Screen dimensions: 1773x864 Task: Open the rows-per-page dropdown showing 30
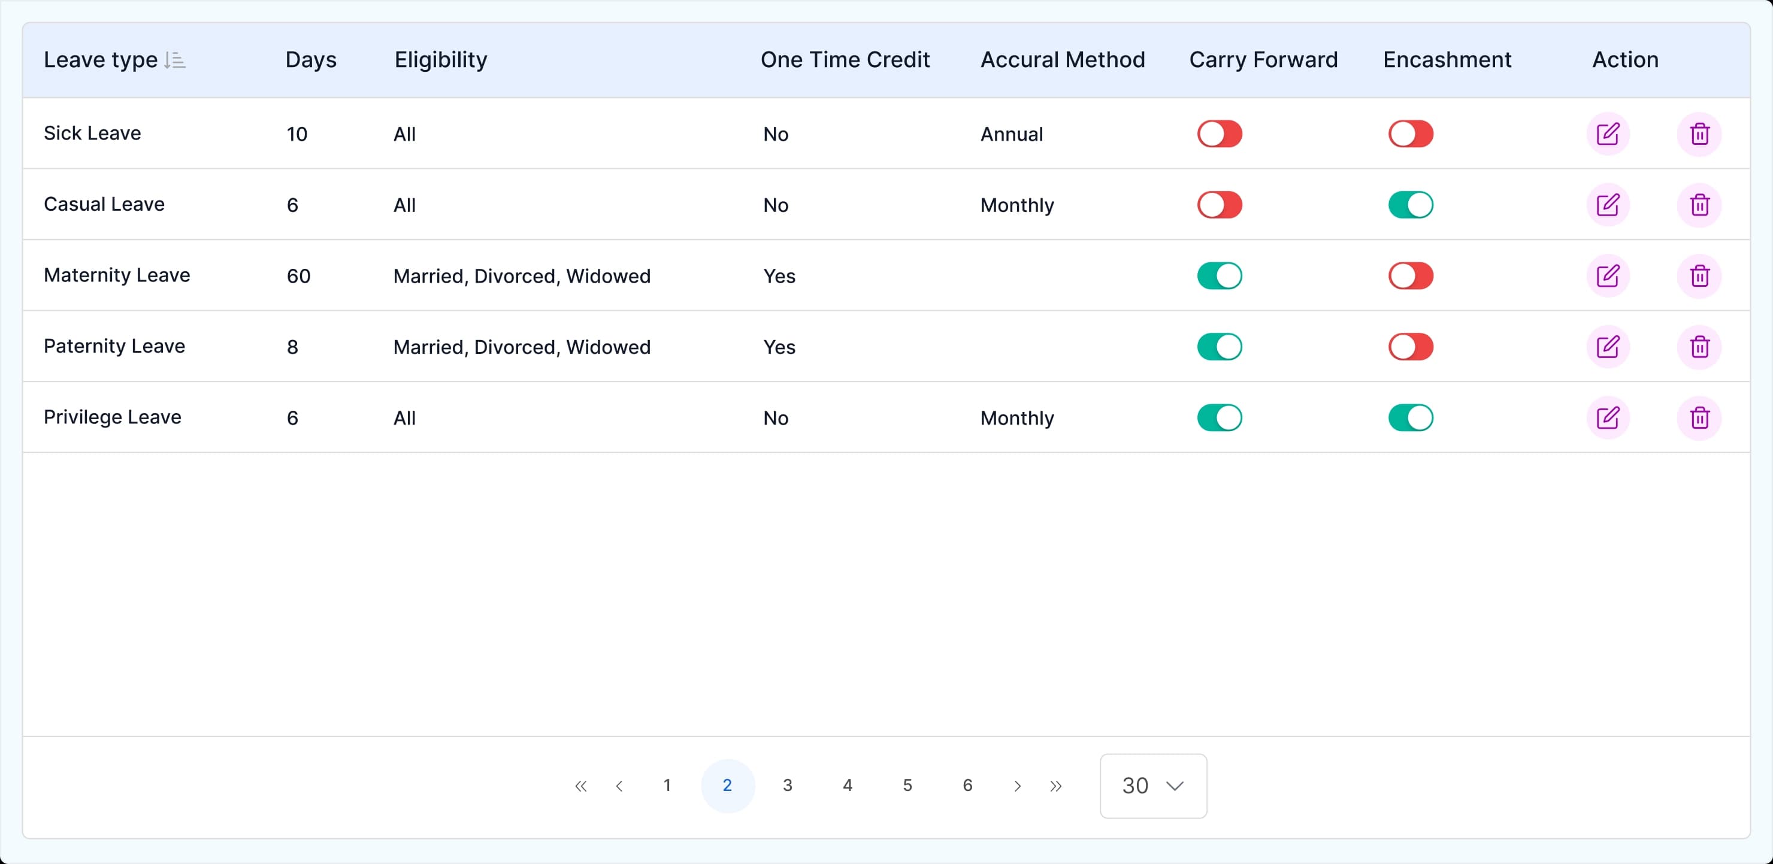[1153, 786]
